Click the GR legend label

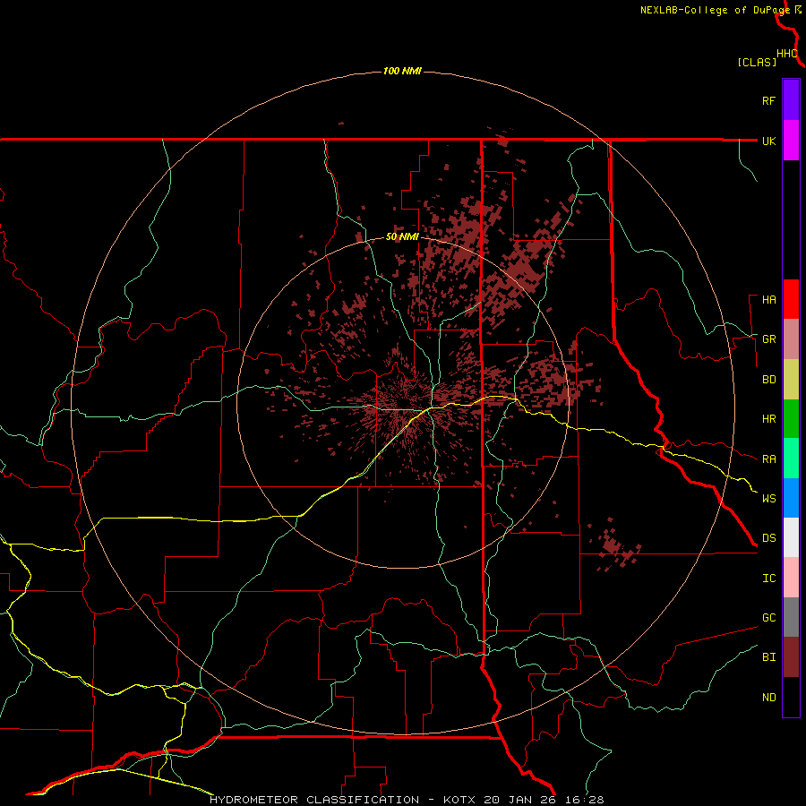[x=768, y=339]
